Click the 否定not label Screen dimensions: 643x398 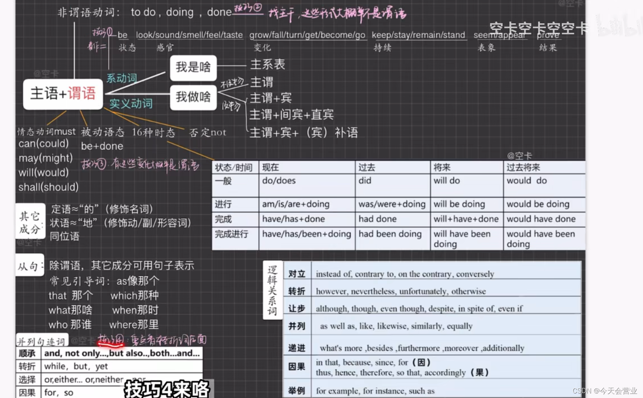tap(208, 132)
